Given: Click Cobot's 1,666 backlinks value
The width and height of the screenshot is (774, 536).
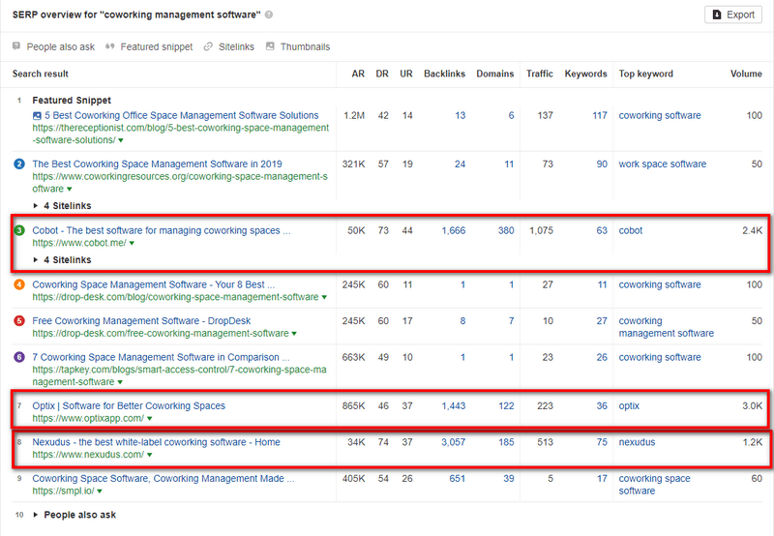Looking at the screenshot, I should (x=454, y=230).
